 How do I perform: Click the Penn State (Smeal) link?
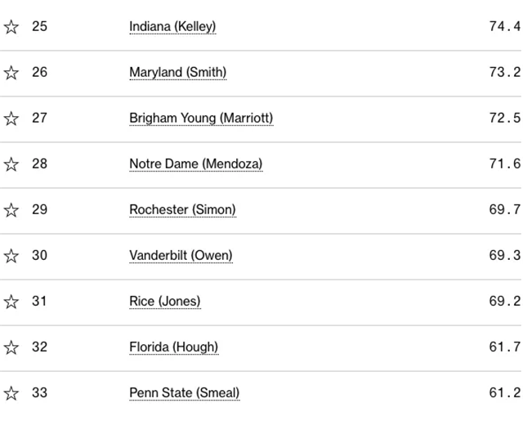coord(185,393)
